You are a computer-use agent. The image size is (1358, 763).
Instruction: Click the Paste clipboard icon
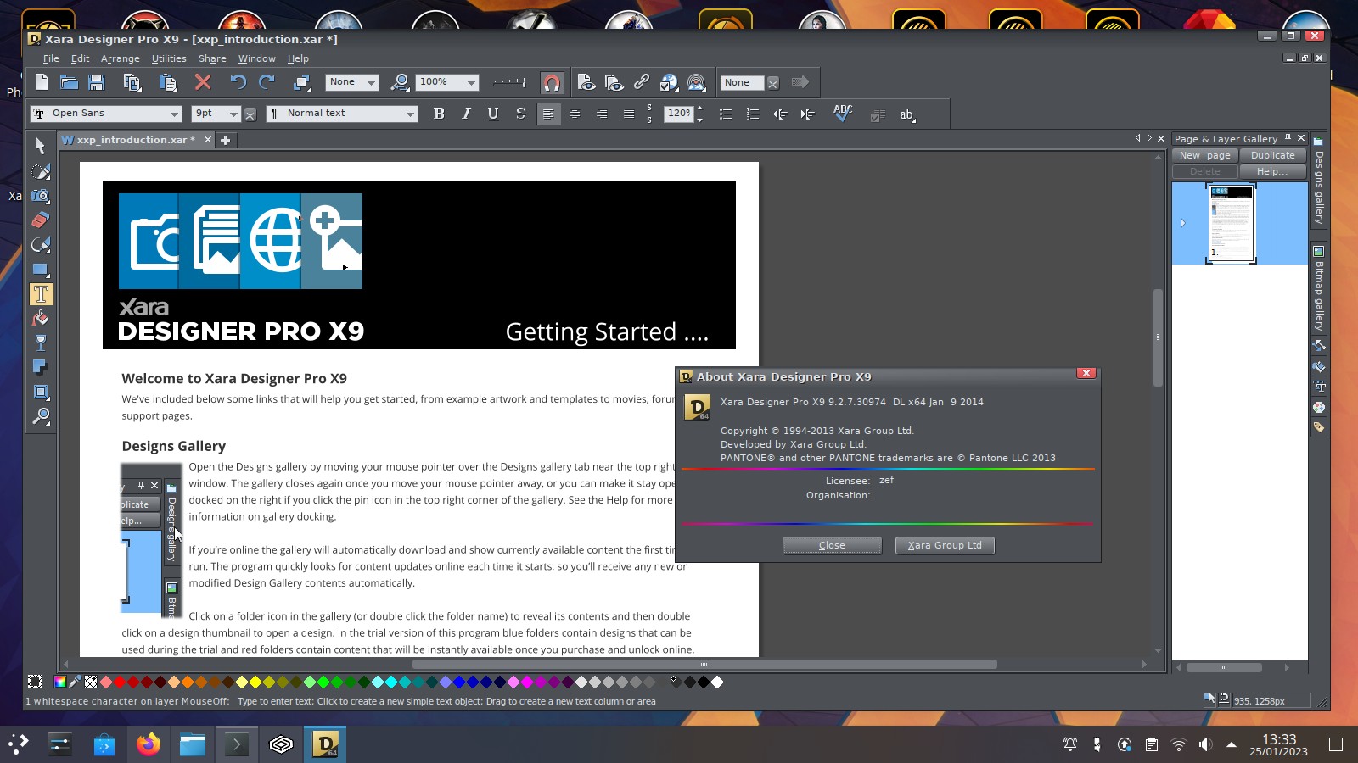tap(167, 82)
